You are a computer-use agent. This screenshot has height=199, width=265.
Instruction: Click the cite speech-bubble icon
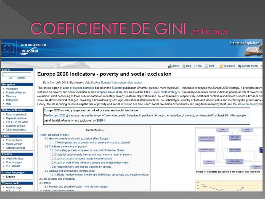pyautogui.click(x=195, y=66)
